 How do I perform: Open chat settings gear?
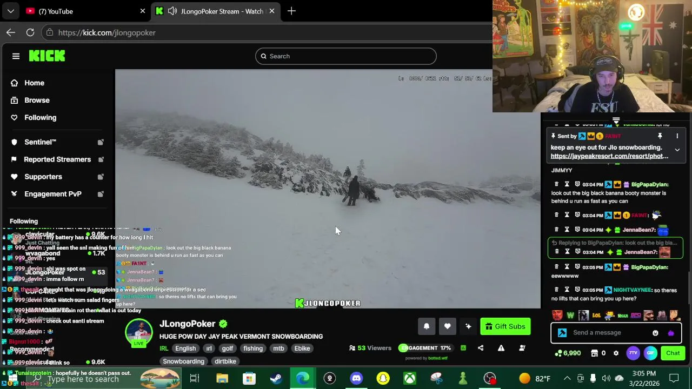616,353
